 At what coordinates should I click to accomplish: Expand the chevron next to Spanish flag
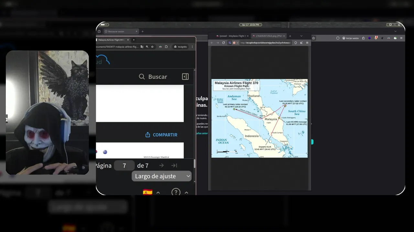click(158, 193)
